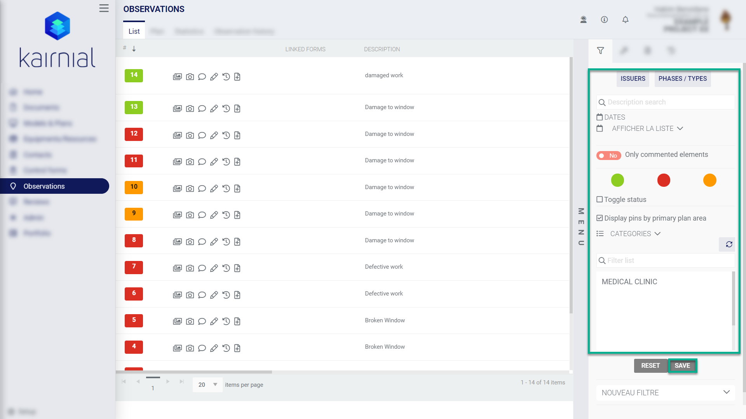This screenshot has height=419, width=746.
Task: Open the filter funnel tab
Action: click(x=600, y=51)
